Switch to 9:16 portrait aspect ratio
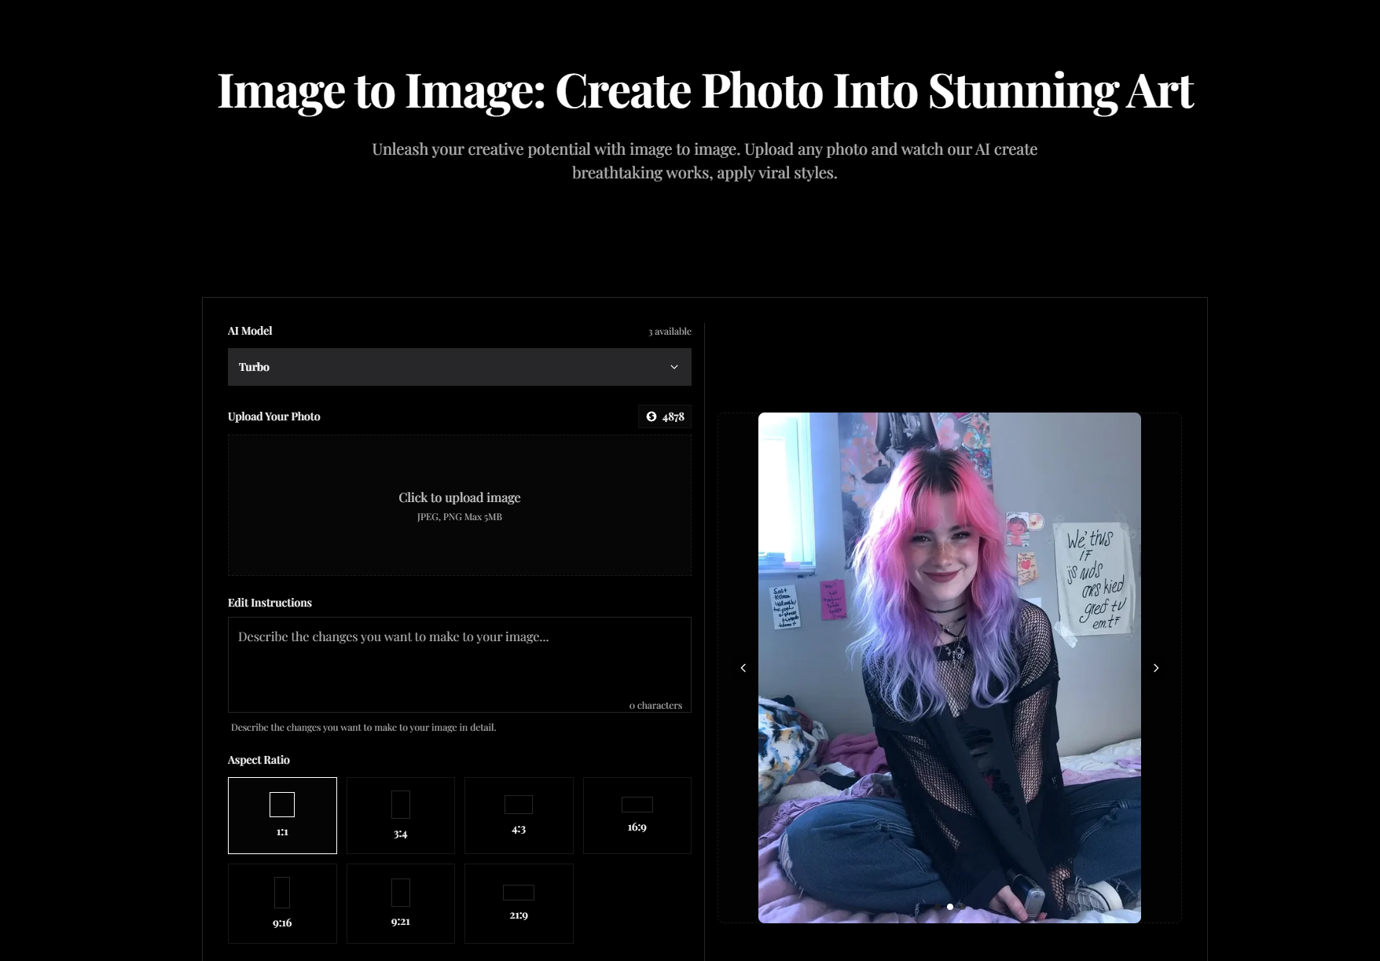This screenshot has width=1380, height=961. tap(282, 903)
